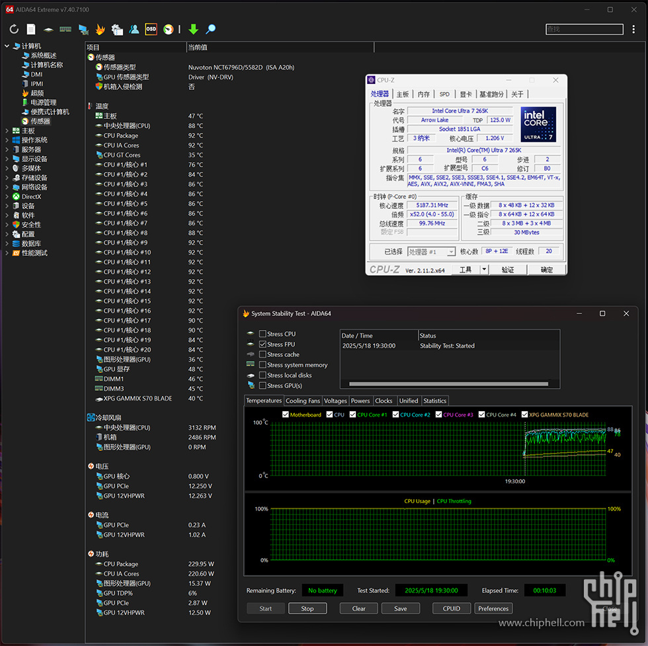Toggle the OSD panel icon

pos(151,29)
